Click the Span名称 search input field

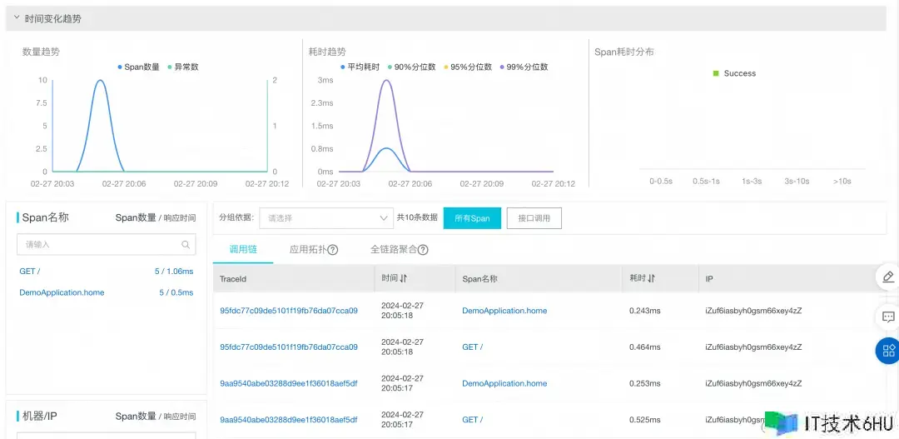[100, 245]
